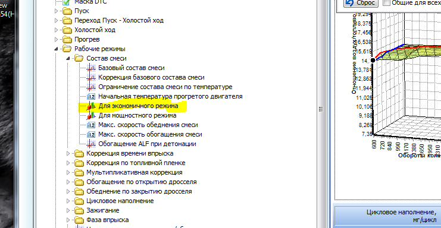Select the Фаза впрыска tree item
Viewport: 441px width, 228px height.
(x=108, y=220)
